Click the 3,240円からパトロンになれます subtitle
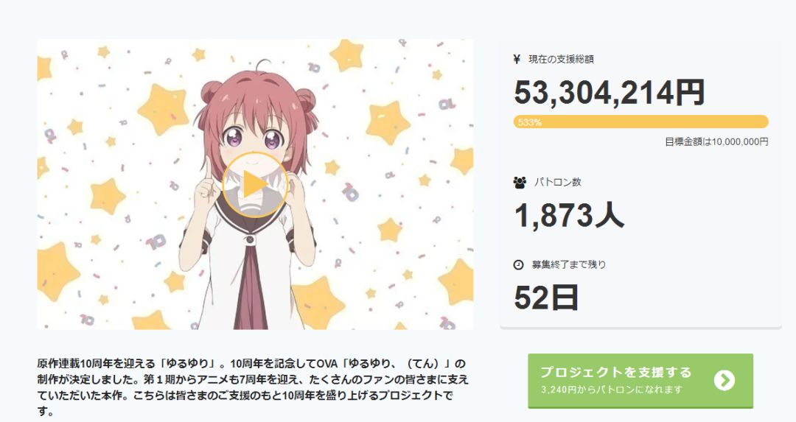The height and width of the screenshot is (422, 796). [612, 390]
